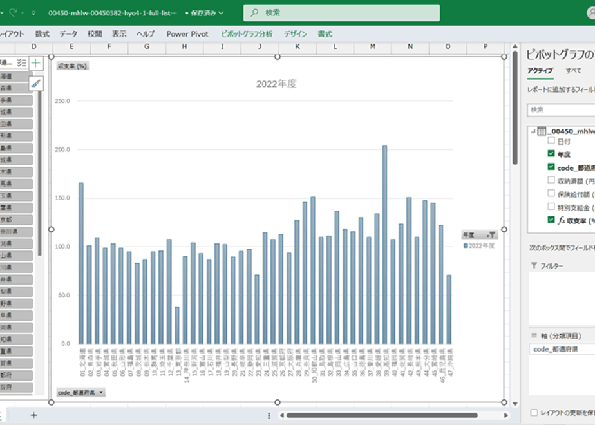Open the データ ribbon tab
This screenshot has height=425, width=595.
(x=68, y=34)
